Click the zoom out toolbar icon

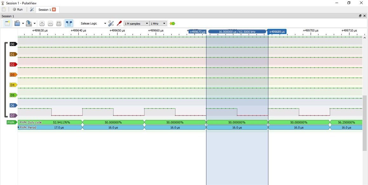coord(50,23)
